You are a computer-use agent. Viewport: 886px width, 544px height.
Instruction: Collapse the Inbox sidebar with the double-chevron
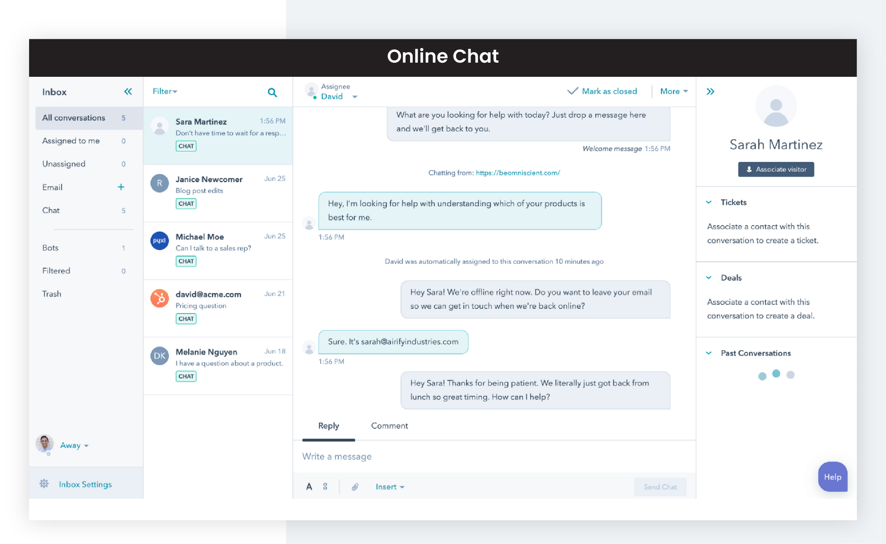pos(128,91)
